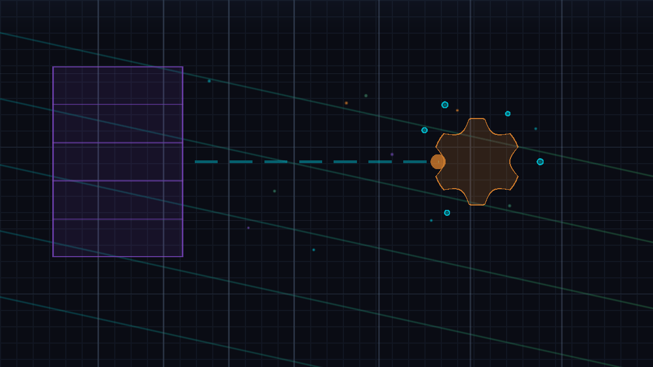Screen dimensions: 653x367
Task: Select the purple stacked rectangle panel
Action: click(118, 161)
